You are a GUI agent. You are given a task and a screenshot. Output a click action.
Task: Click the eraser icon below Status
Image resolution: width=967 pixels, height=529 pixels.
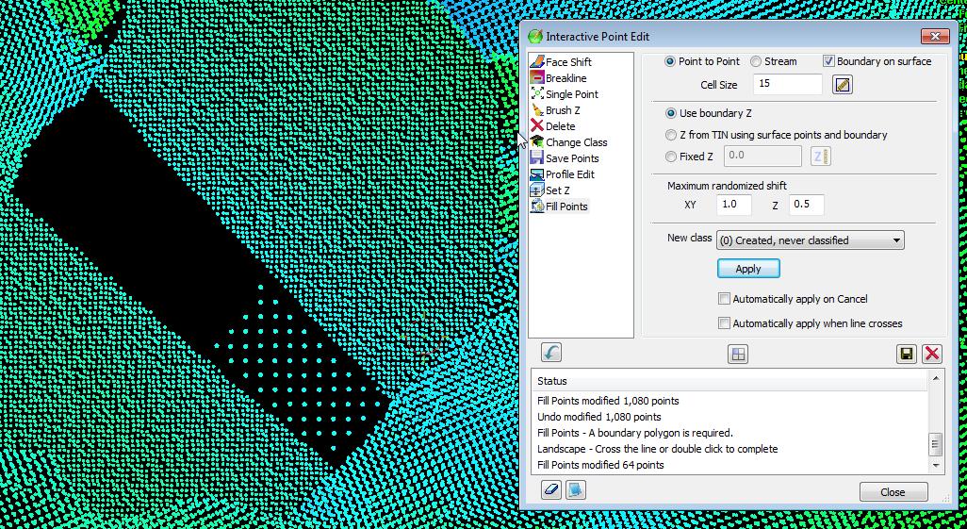pyautogui.click(x=550, y=490)
